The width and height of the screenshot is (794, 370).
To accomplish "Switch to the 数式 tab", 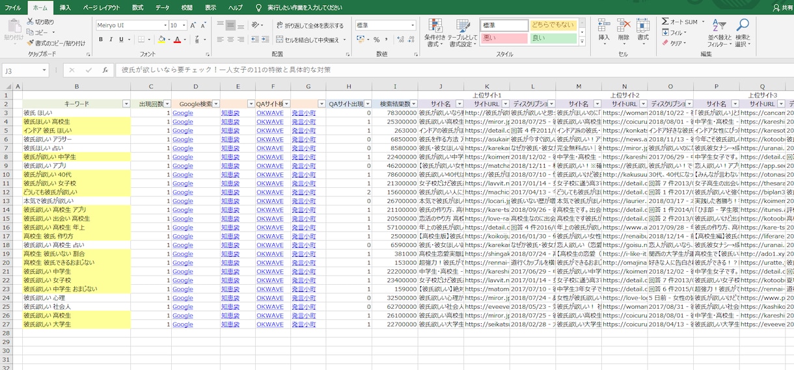I will point(137,7).
